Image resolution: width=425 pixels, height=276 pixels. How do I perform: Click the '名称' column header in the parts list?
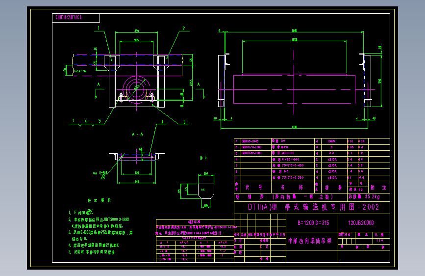292,188
